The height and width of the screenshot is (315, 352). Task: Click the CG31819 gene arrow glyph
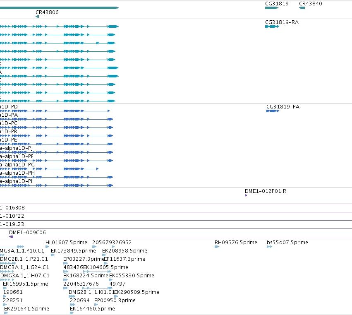(272, 8)
